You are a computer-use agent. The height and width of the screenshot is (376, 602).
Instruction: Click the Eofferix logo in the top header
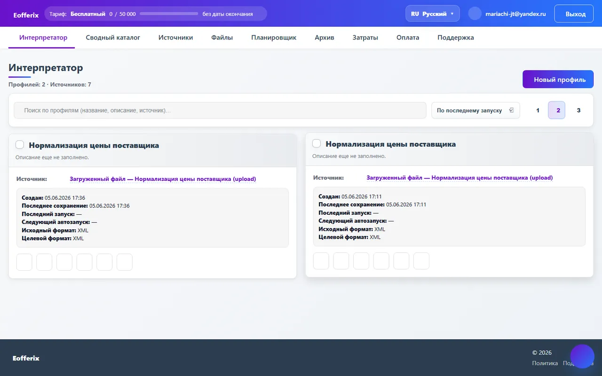pos(26,15)
